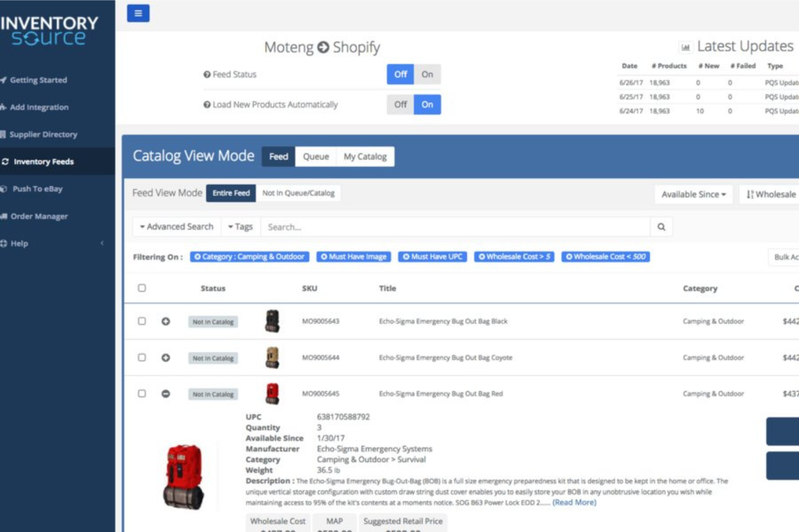Click the Inventory Source logo

49,30
